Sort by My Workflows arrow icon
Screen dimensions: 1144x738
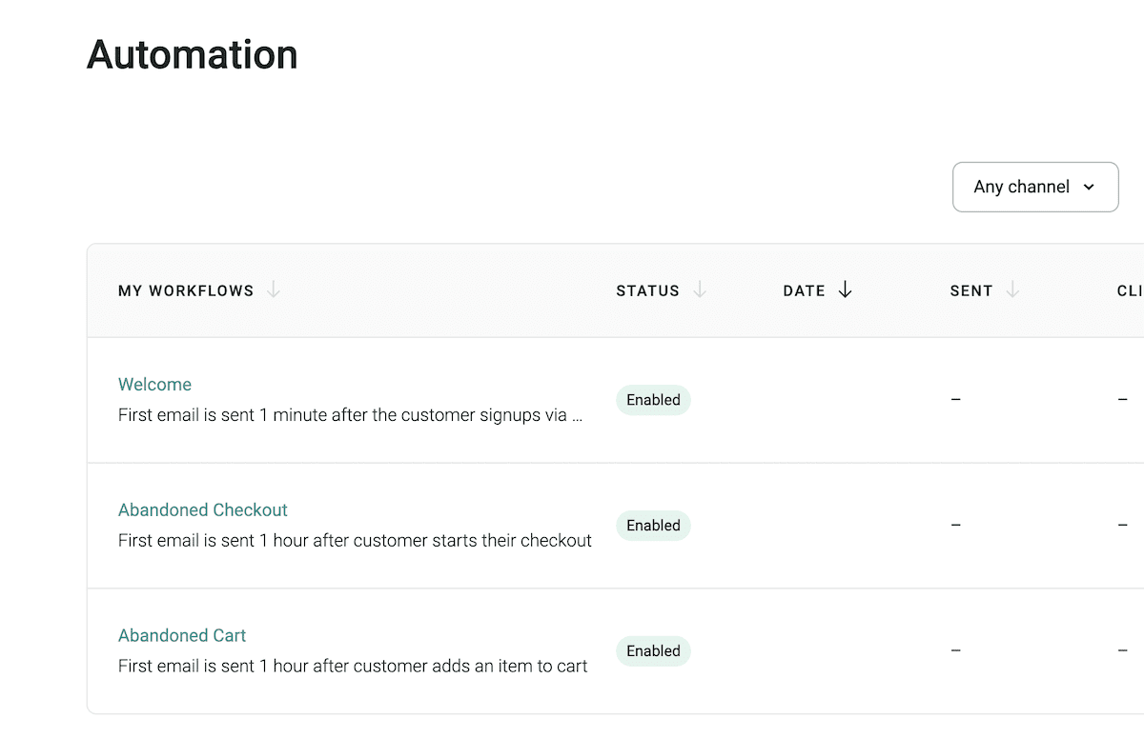coord(274,289)
